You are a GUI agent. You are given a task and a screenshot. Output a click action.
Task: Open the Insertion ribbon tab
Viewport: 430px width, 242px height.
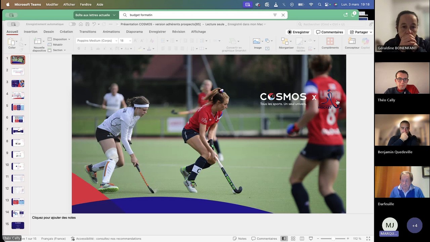coord(31,32)
